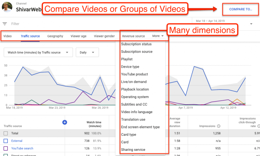Open the Viewer gender tab
Screen dimensions: 260x156
pyautogui.click(x=104, y=36)
